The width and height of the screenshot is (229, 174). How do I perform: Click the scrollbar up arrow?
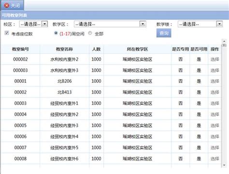pyautogui.click(x=224, y=41)
